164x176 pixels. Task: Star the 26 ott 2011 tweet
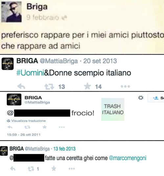pyautogui.click(x=45, y=127)
